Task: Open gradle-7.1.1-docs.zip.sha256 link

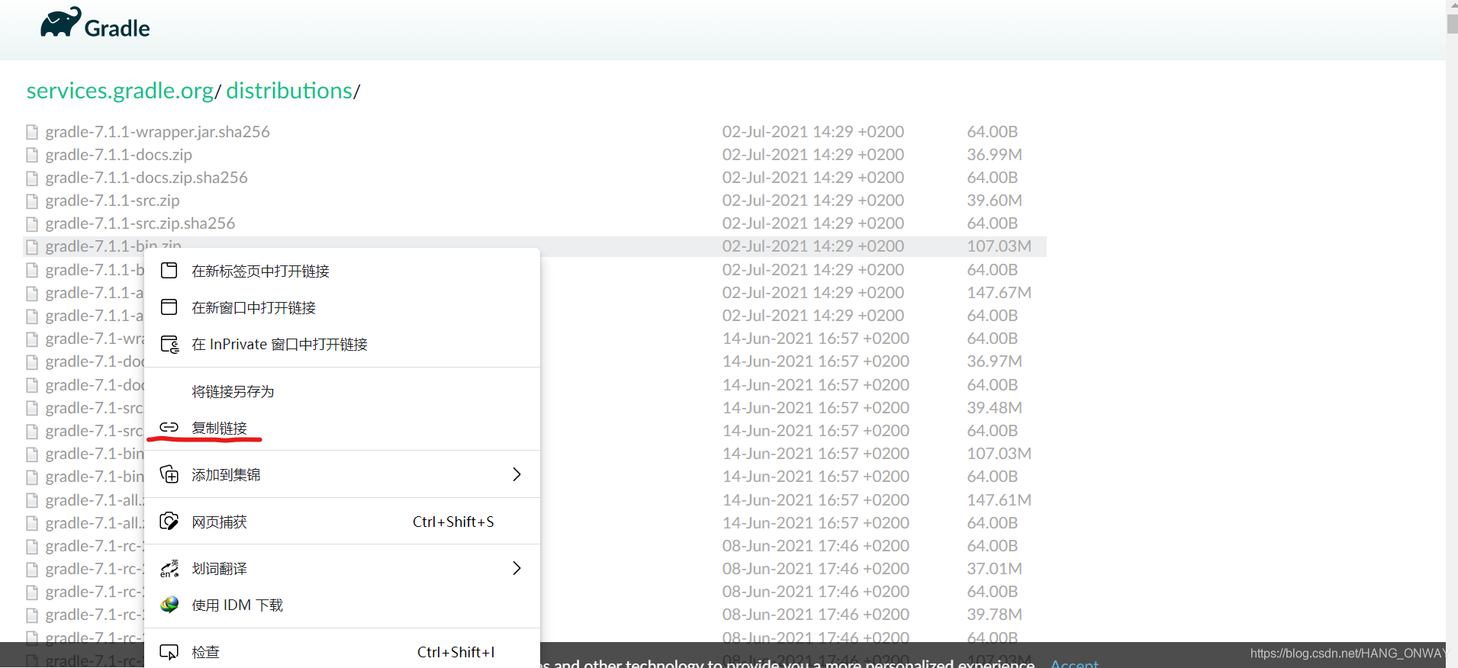Action: pyautogui.click(x=146, y=178)
